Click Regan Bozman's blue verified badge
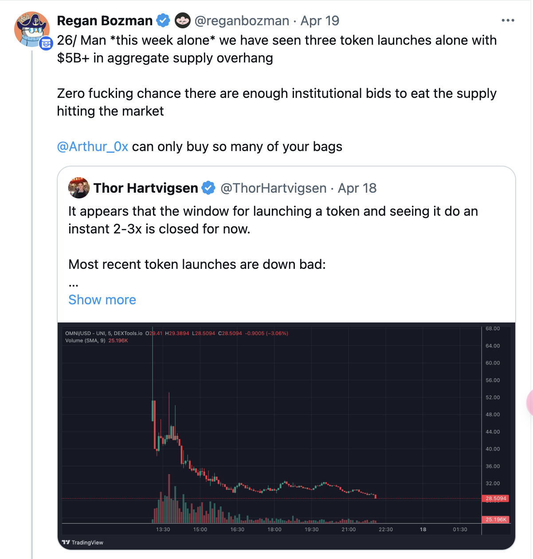This screenshot has width=533, height=559. point(164,20)
